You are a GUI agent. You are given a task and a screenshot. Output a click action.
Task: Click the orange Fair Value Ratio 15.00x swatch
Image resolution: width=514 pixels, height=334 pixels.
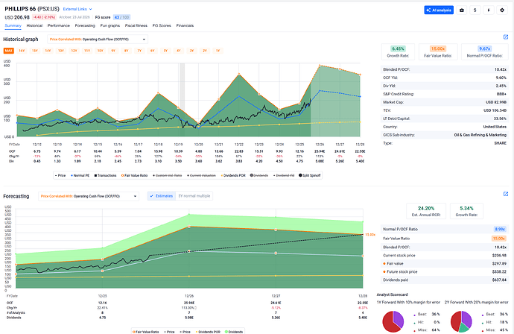[438, 48]
